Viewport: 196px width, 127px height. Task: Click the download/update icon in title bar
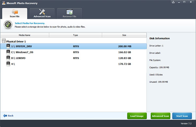pyautogui.click(x=173, y=2)
